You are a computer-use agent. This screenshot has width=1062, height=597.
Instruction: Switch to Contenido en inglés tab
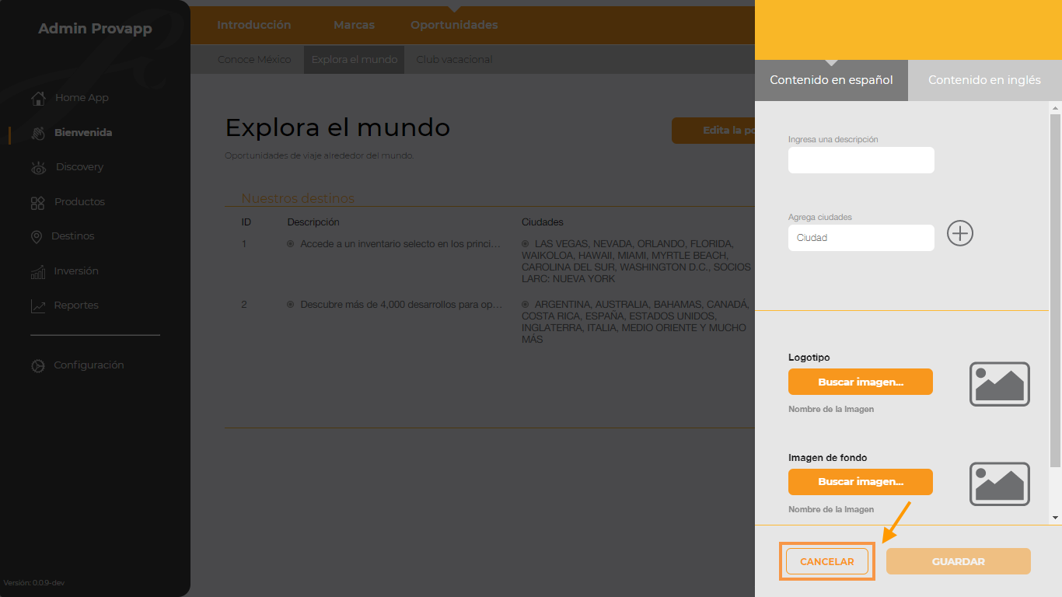[984, 80]
